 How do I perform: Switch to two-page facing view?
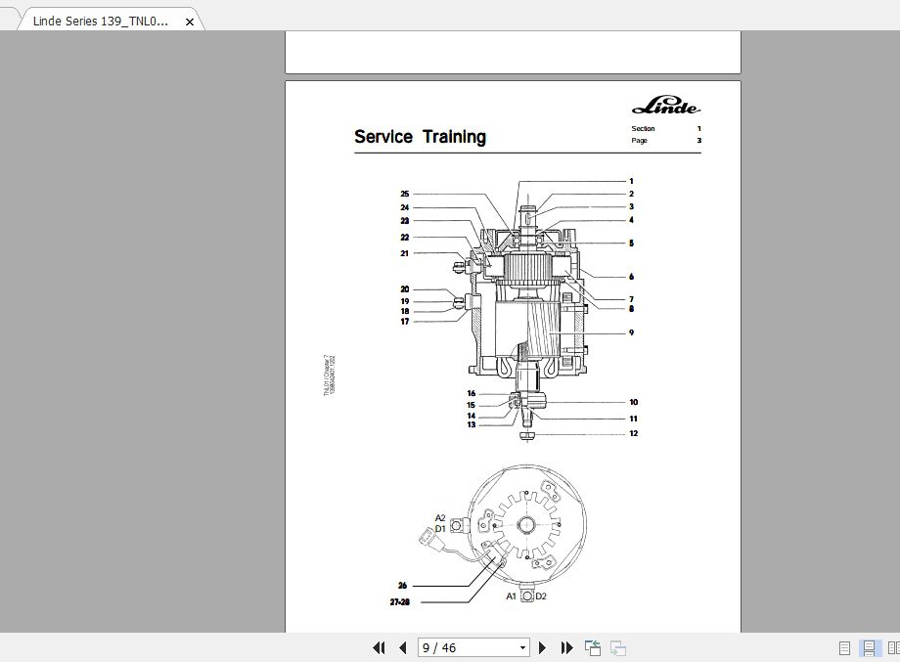(x=893, y=648)
